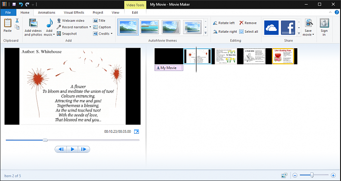Rotate right the selected clip
The image size is (341, 181).
click(225, 32)
